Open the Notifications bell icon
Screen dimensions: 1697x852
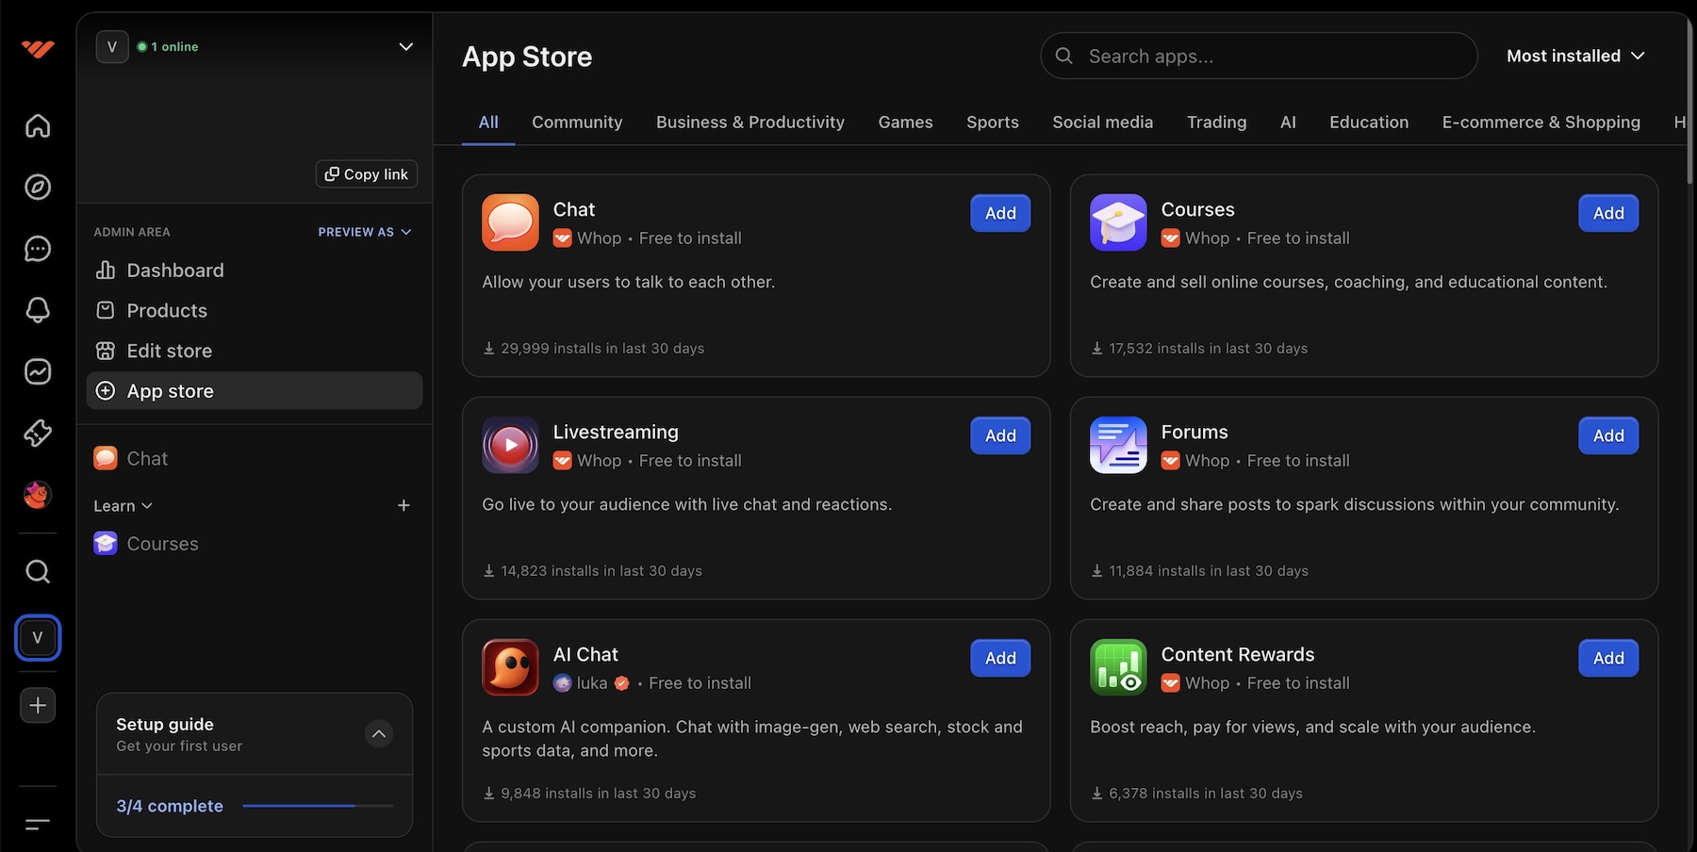[x=38, y=310]
